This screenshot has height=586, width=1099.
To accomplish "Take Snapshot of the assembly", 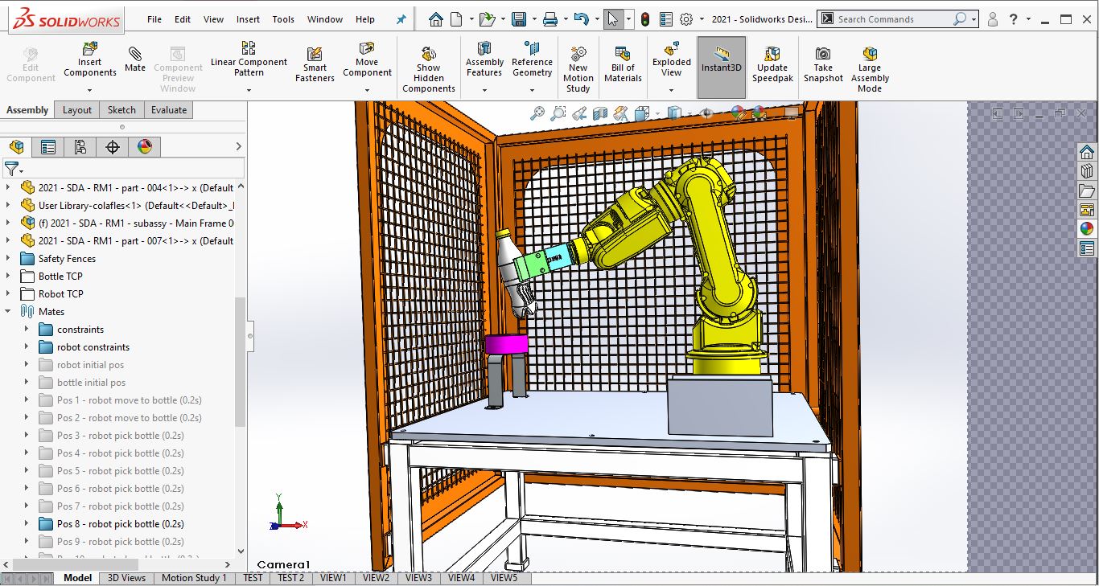I will pos(823,64).
